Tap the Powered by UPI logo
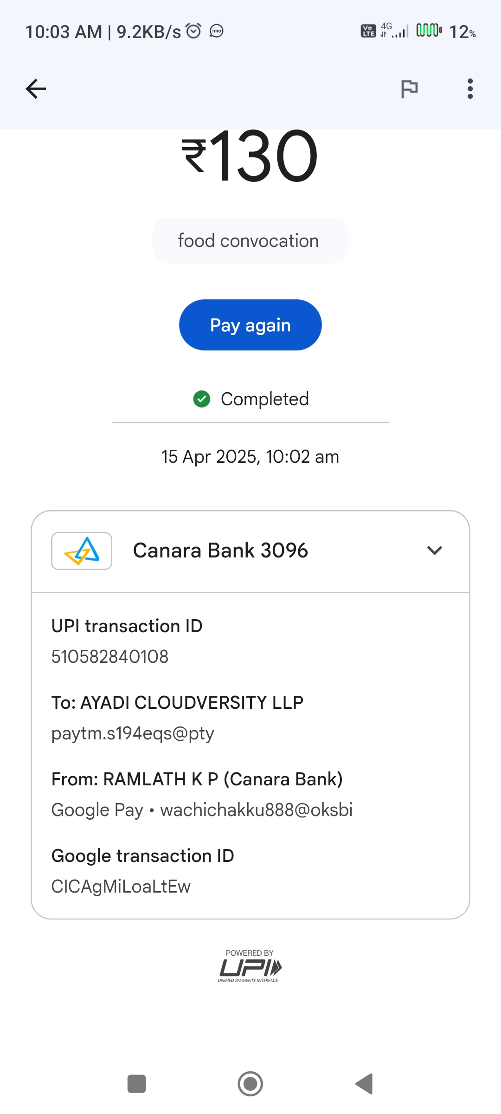Image resolution: width=501 pixels, height=1114 pixels. [x=250, y=966]
